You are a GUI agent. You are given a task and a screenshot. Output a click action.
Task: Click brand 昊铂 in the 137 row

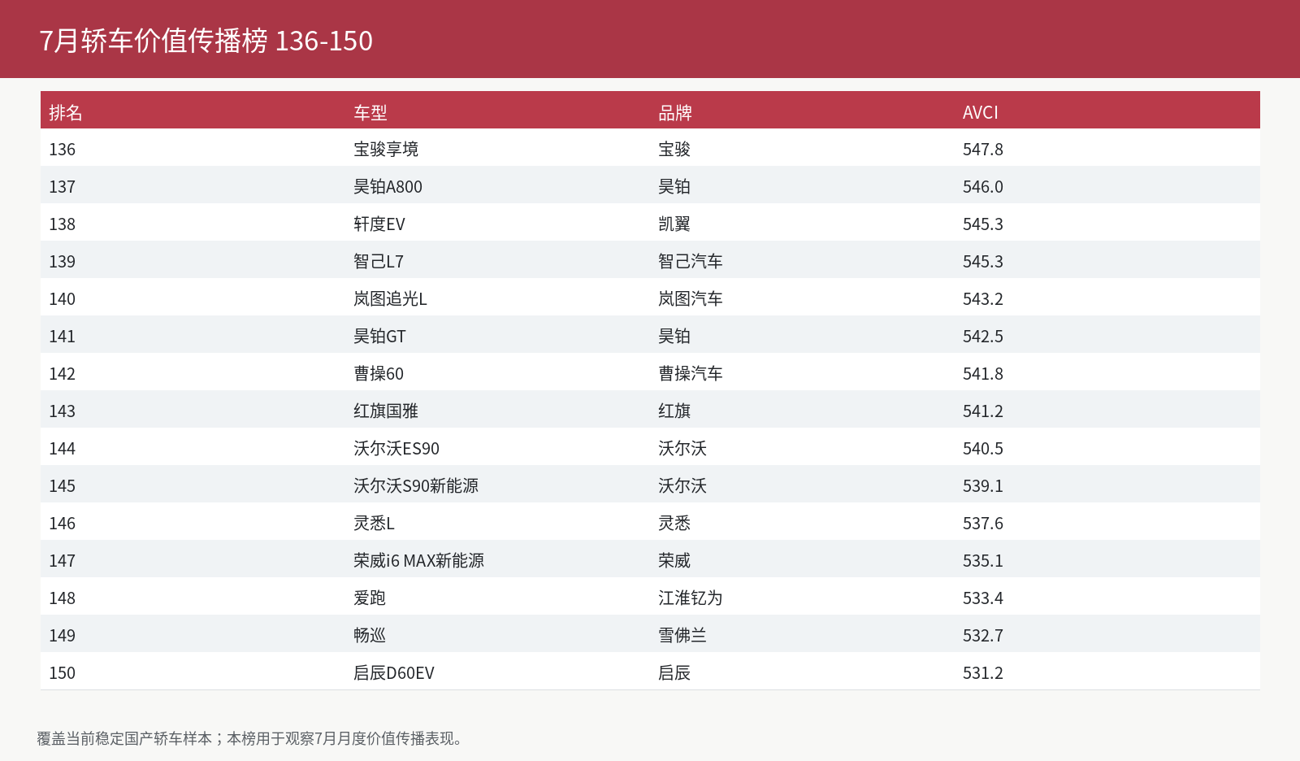674,187
